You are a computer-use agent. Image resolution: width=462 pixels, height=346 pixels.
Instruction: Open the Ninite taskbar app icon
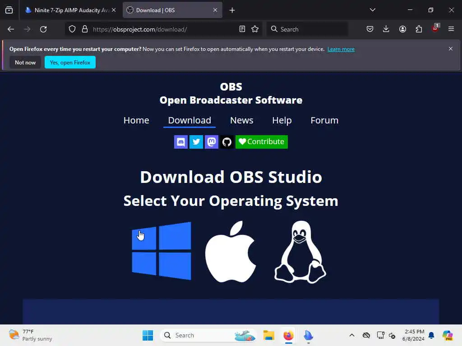[308, 335]
